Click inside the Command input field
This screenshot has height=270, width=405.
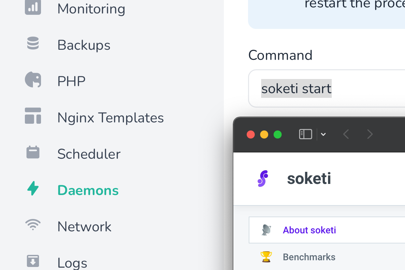[x=296, y=88]
